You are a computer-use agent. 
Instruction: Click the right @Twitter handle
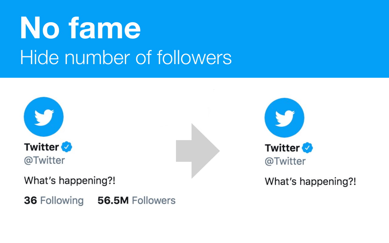[285, 161]
